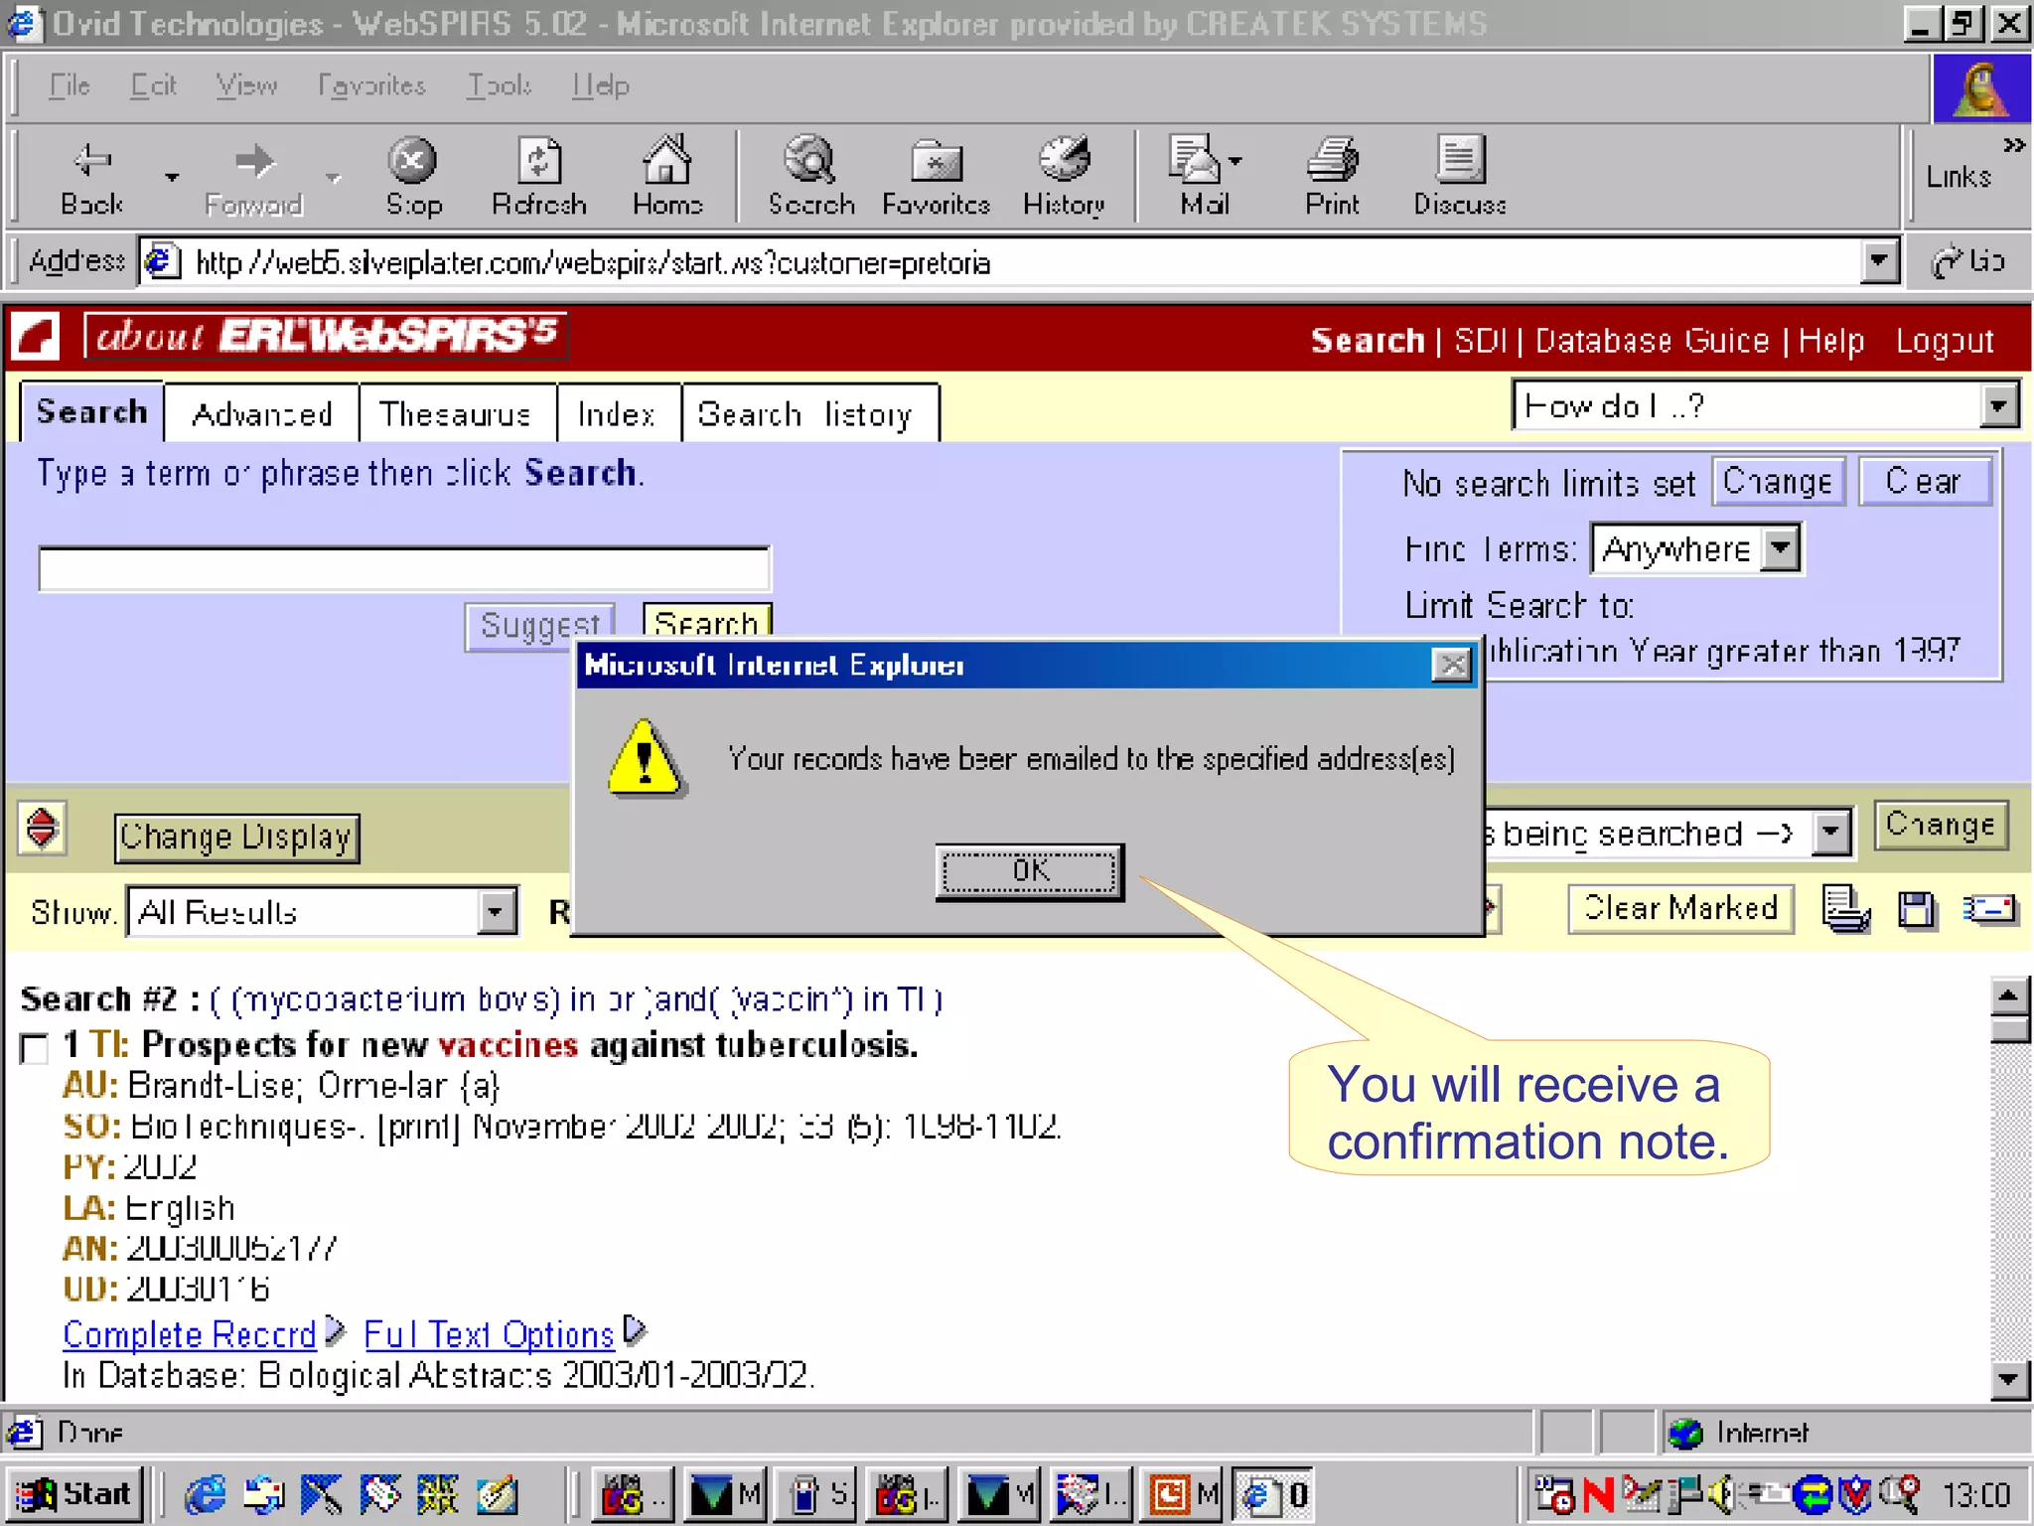
Task: Click the results scrollbar down arrow
Action: (2008, 1378)
